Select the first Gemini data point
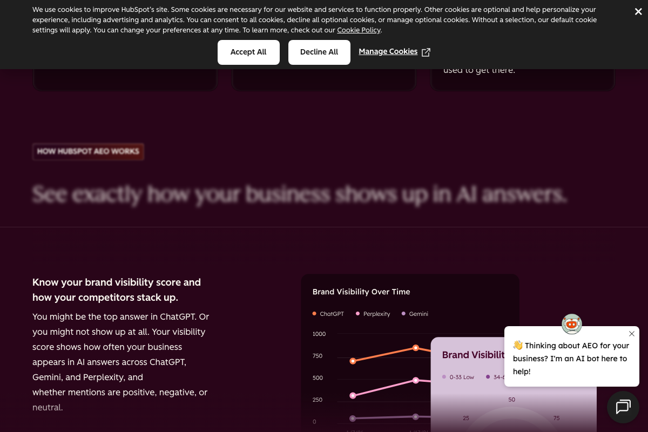Screen dimensions: 648x432 (353, 418)
